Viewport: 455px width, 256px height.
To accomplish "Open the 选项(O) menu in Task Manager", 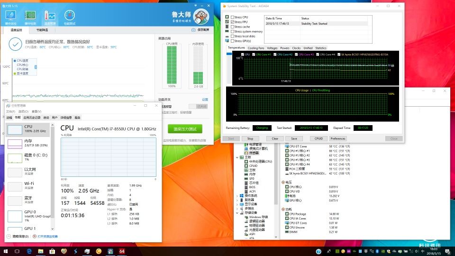I will click(x=23, y=111).
